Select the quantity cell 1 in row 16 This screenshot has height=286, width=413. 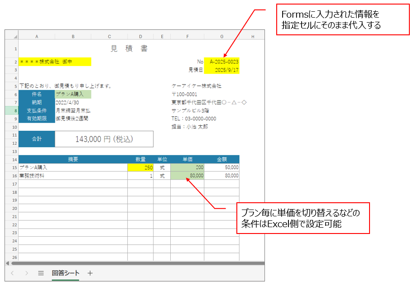point(140,176)
